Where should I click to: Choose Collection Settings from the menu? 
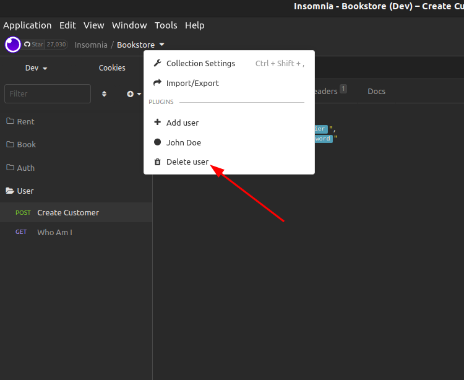229,63
